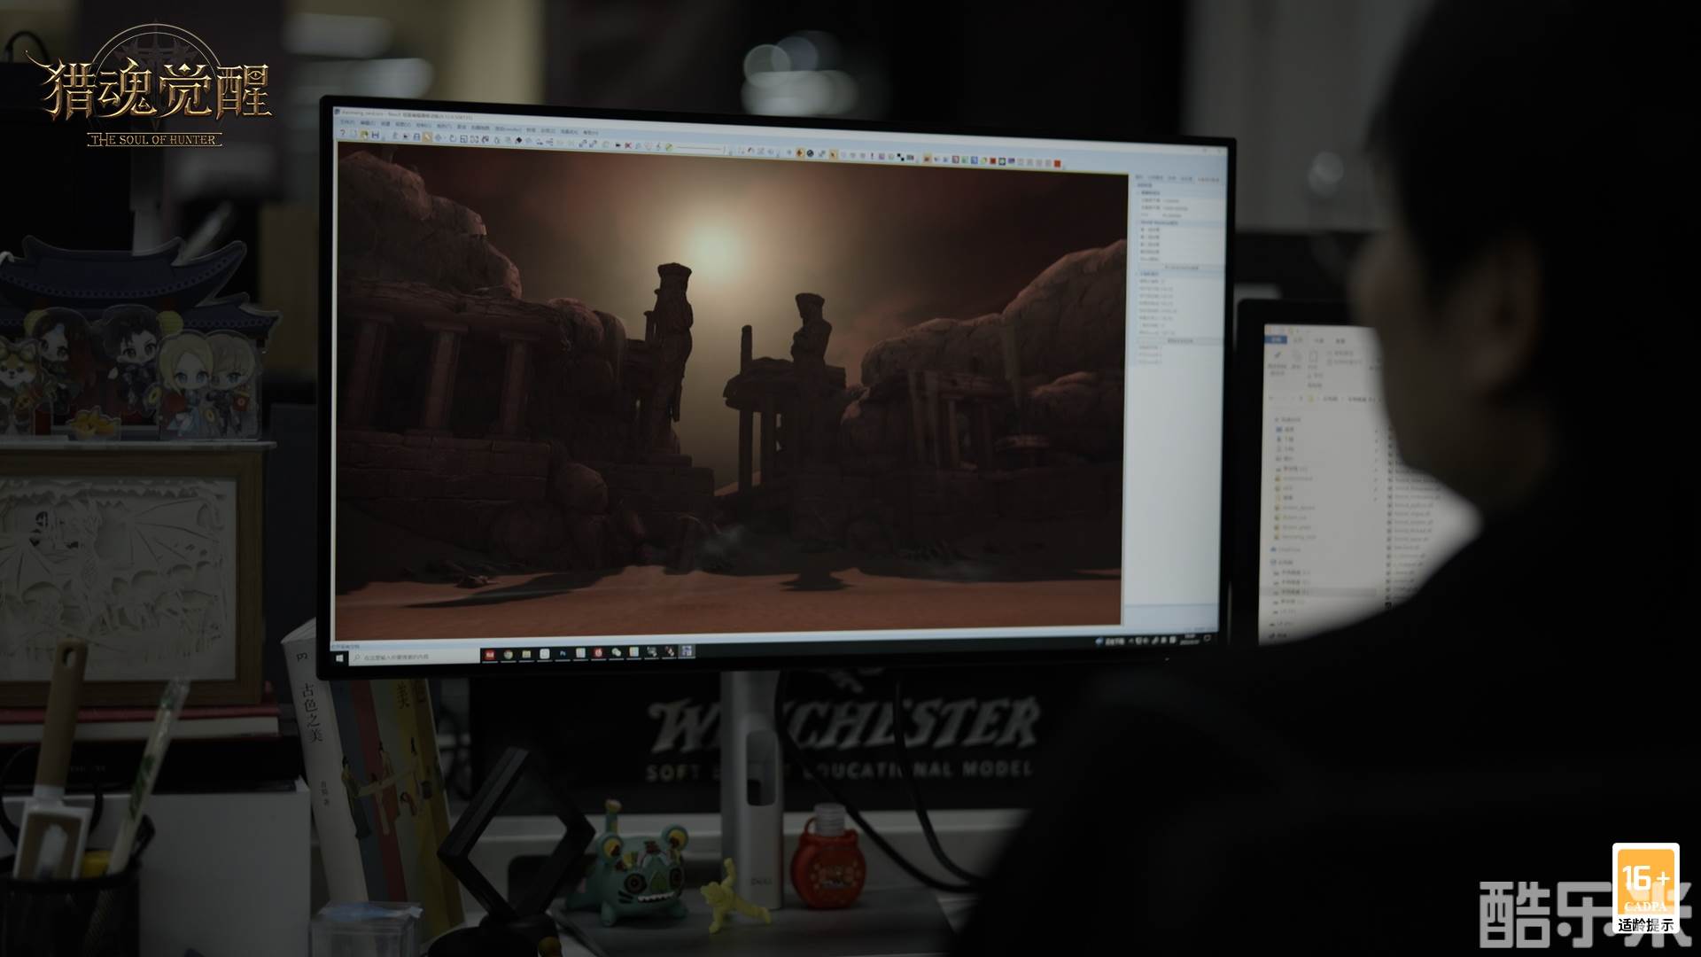The height and width of the screenshot is (957, 1701).
Task: Click the red X delete toolbar icon
Action: click(628, 145)
